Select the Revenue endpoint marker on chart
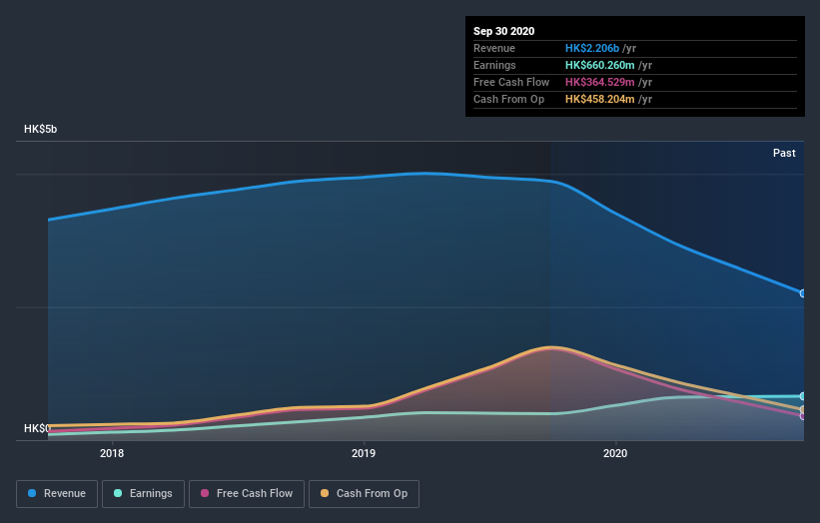This screenshot has height=523, width=820. (803, 293)
